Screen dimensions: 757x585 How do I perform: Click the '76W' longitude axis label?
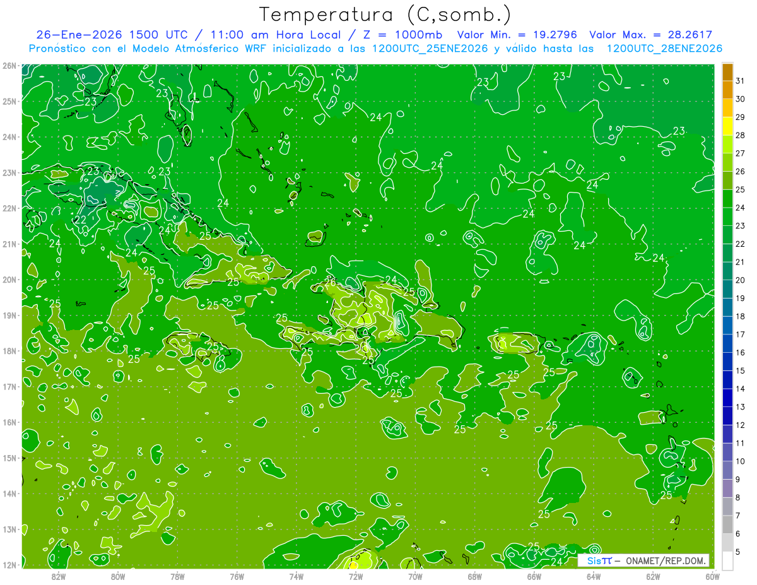point(237,576)
